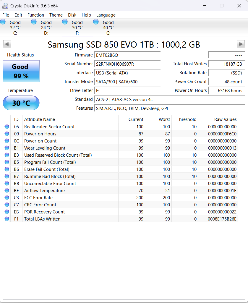Click the status lamp beside Airflow Temperature
The height and width of the screenshot is (303, 248).
coord(7,190)
